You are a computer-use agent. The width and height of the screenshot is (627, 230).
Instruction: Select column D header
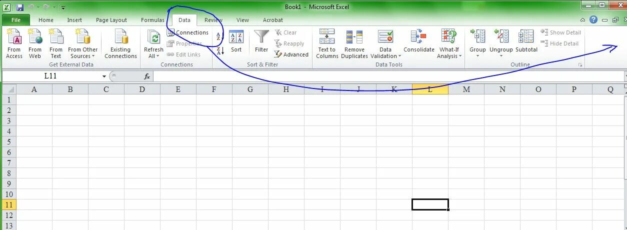pyautogui.click(x=142, y=89)
